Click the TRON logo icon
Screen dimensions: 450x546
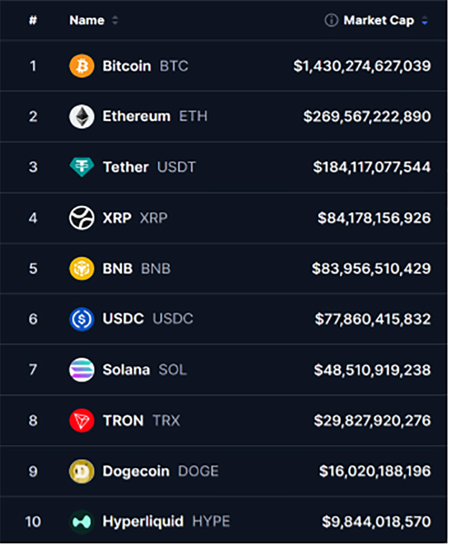[82, 421]
